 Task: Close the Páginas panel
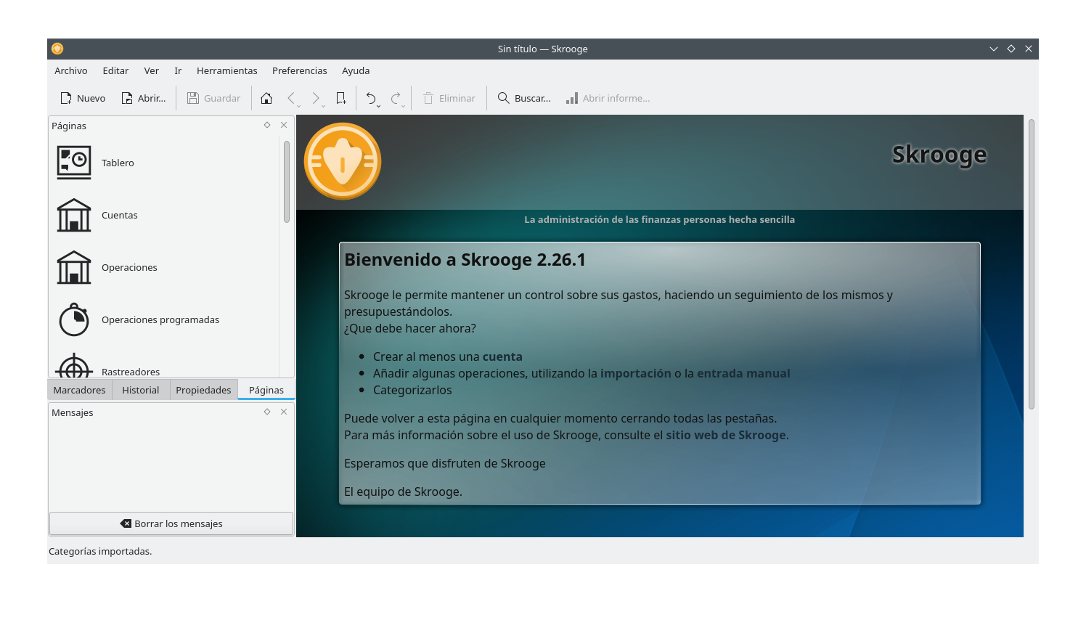click(x=284, y=125)
